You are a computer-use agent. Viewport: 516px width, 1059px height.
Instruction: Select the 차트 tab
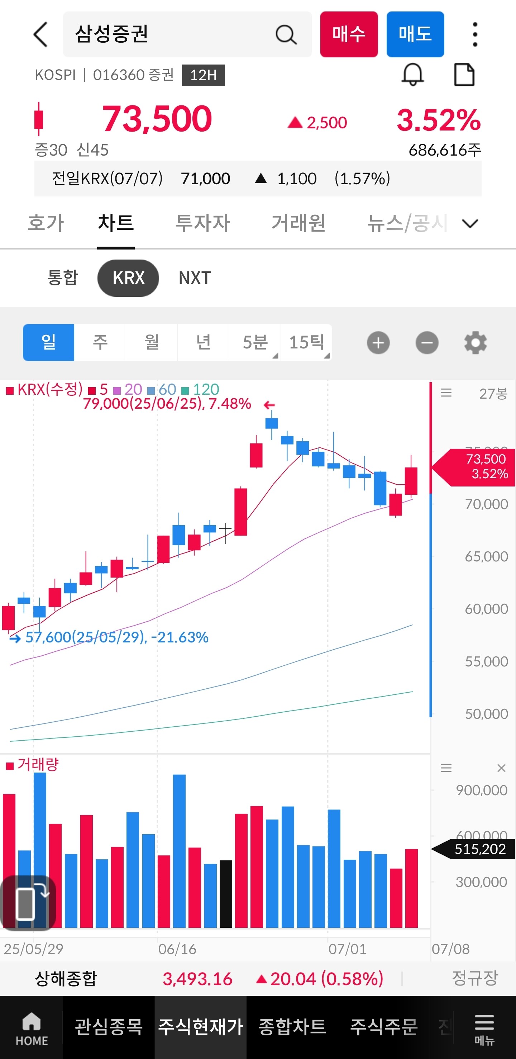click(x=116, y=223)
